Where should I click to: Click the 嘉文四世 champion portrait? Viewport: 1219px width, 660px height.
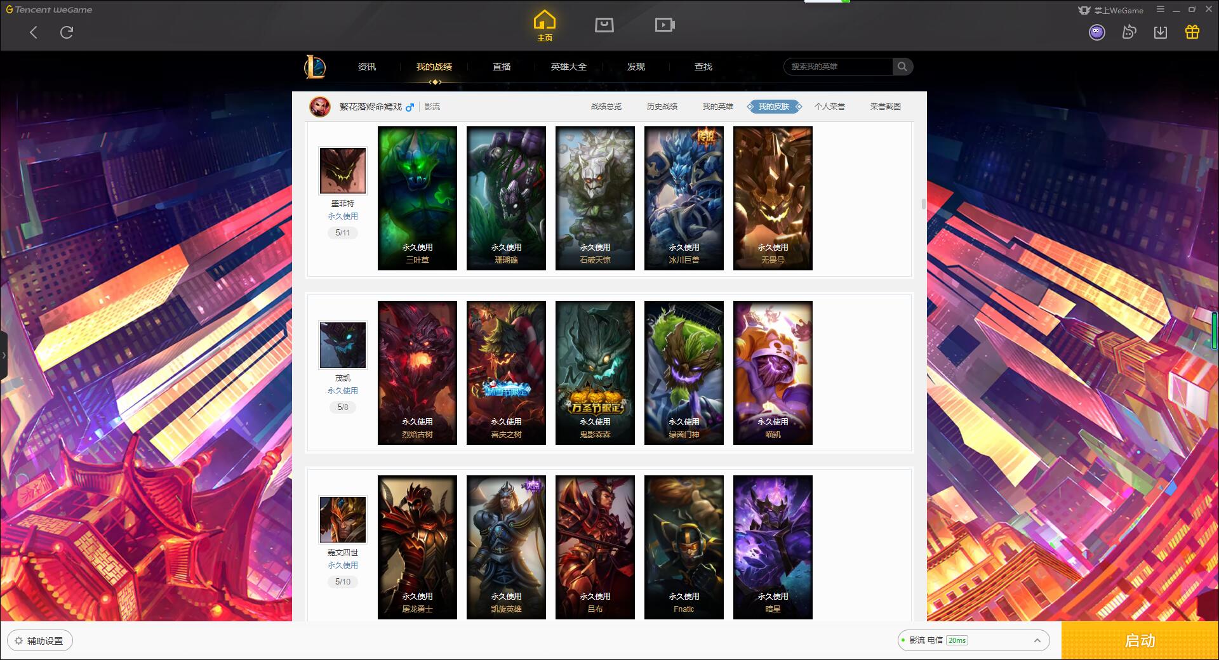coord(342,520)
